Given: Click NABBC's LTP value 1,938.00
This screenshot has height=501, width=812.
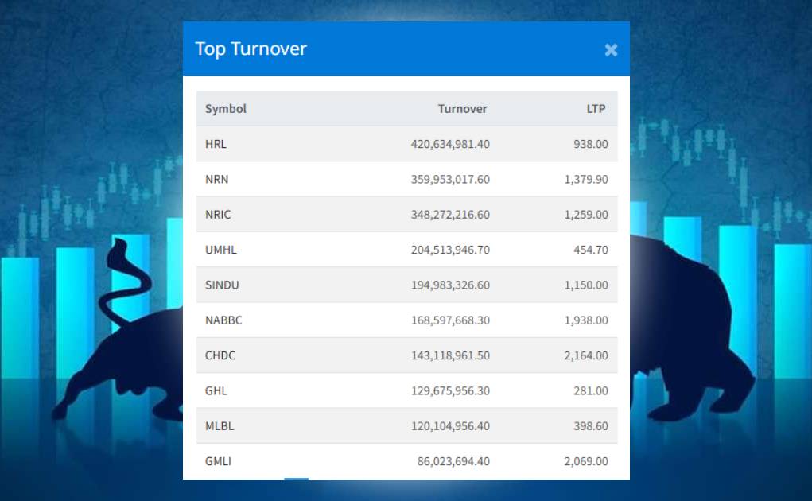Looking at the screenshot, I should click(x=586, y=320).
